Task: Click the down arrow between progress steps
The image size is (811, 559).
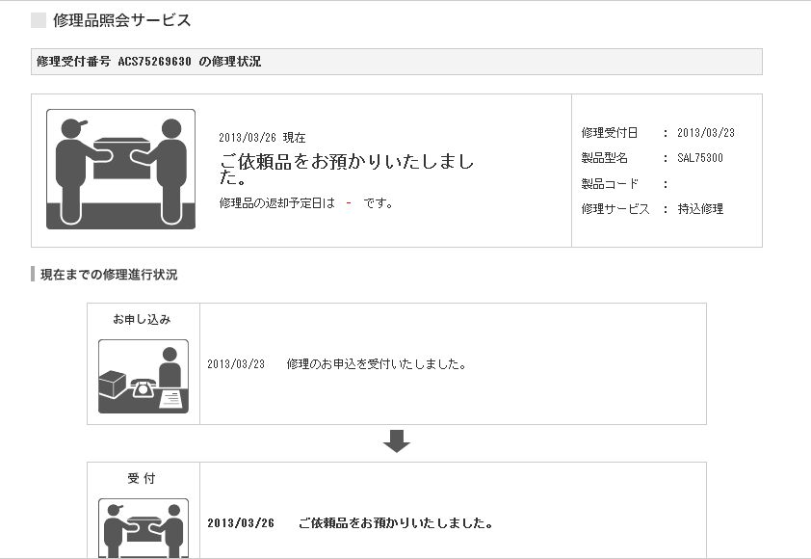Action: (x=397, y=441)
